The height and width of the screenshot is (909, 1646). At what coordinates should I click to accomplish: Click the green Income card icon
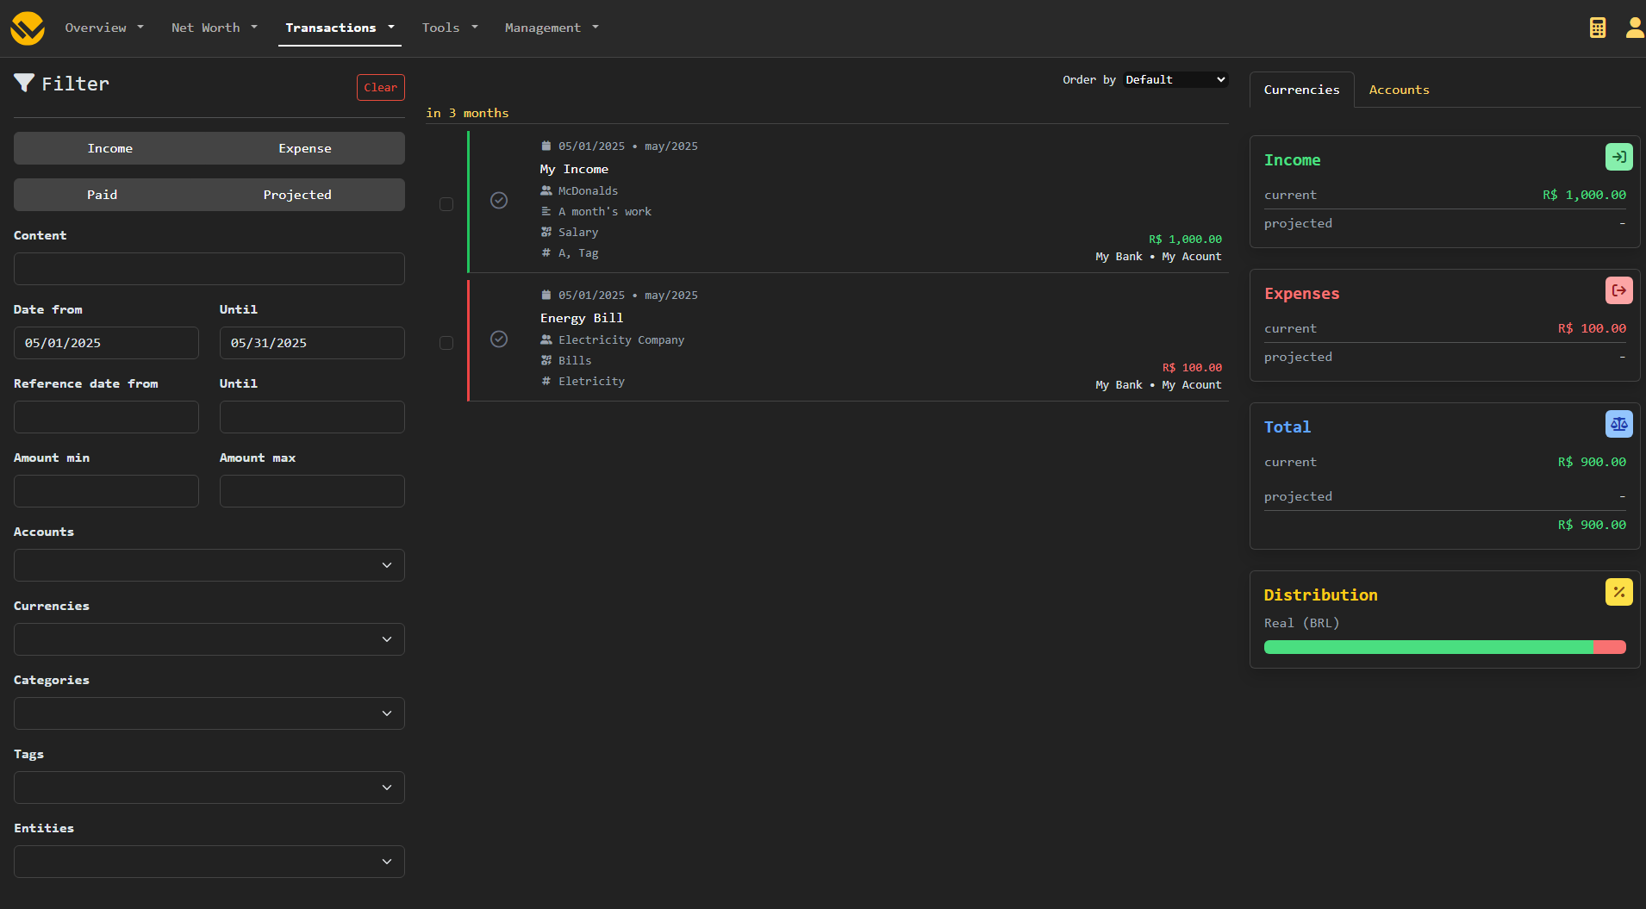pyautogui.click(x=1618, y=157)
